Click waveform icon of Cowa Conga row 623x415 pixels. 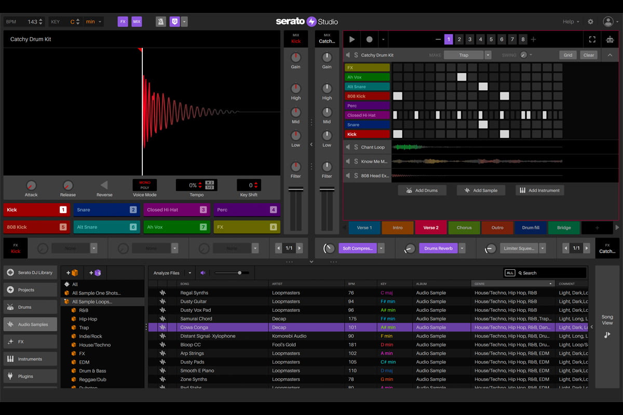162,327
